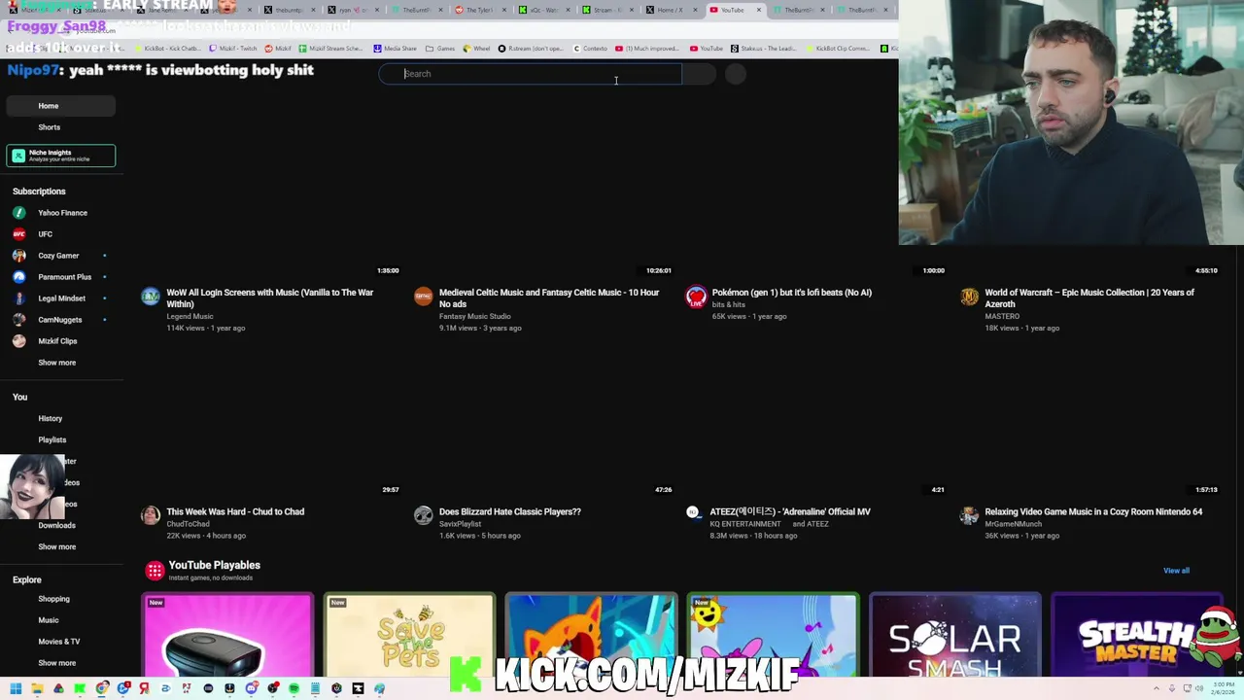Click the UFC channel avatar in subscriptions
This screenshot has width=1244, height=700.
18,234
